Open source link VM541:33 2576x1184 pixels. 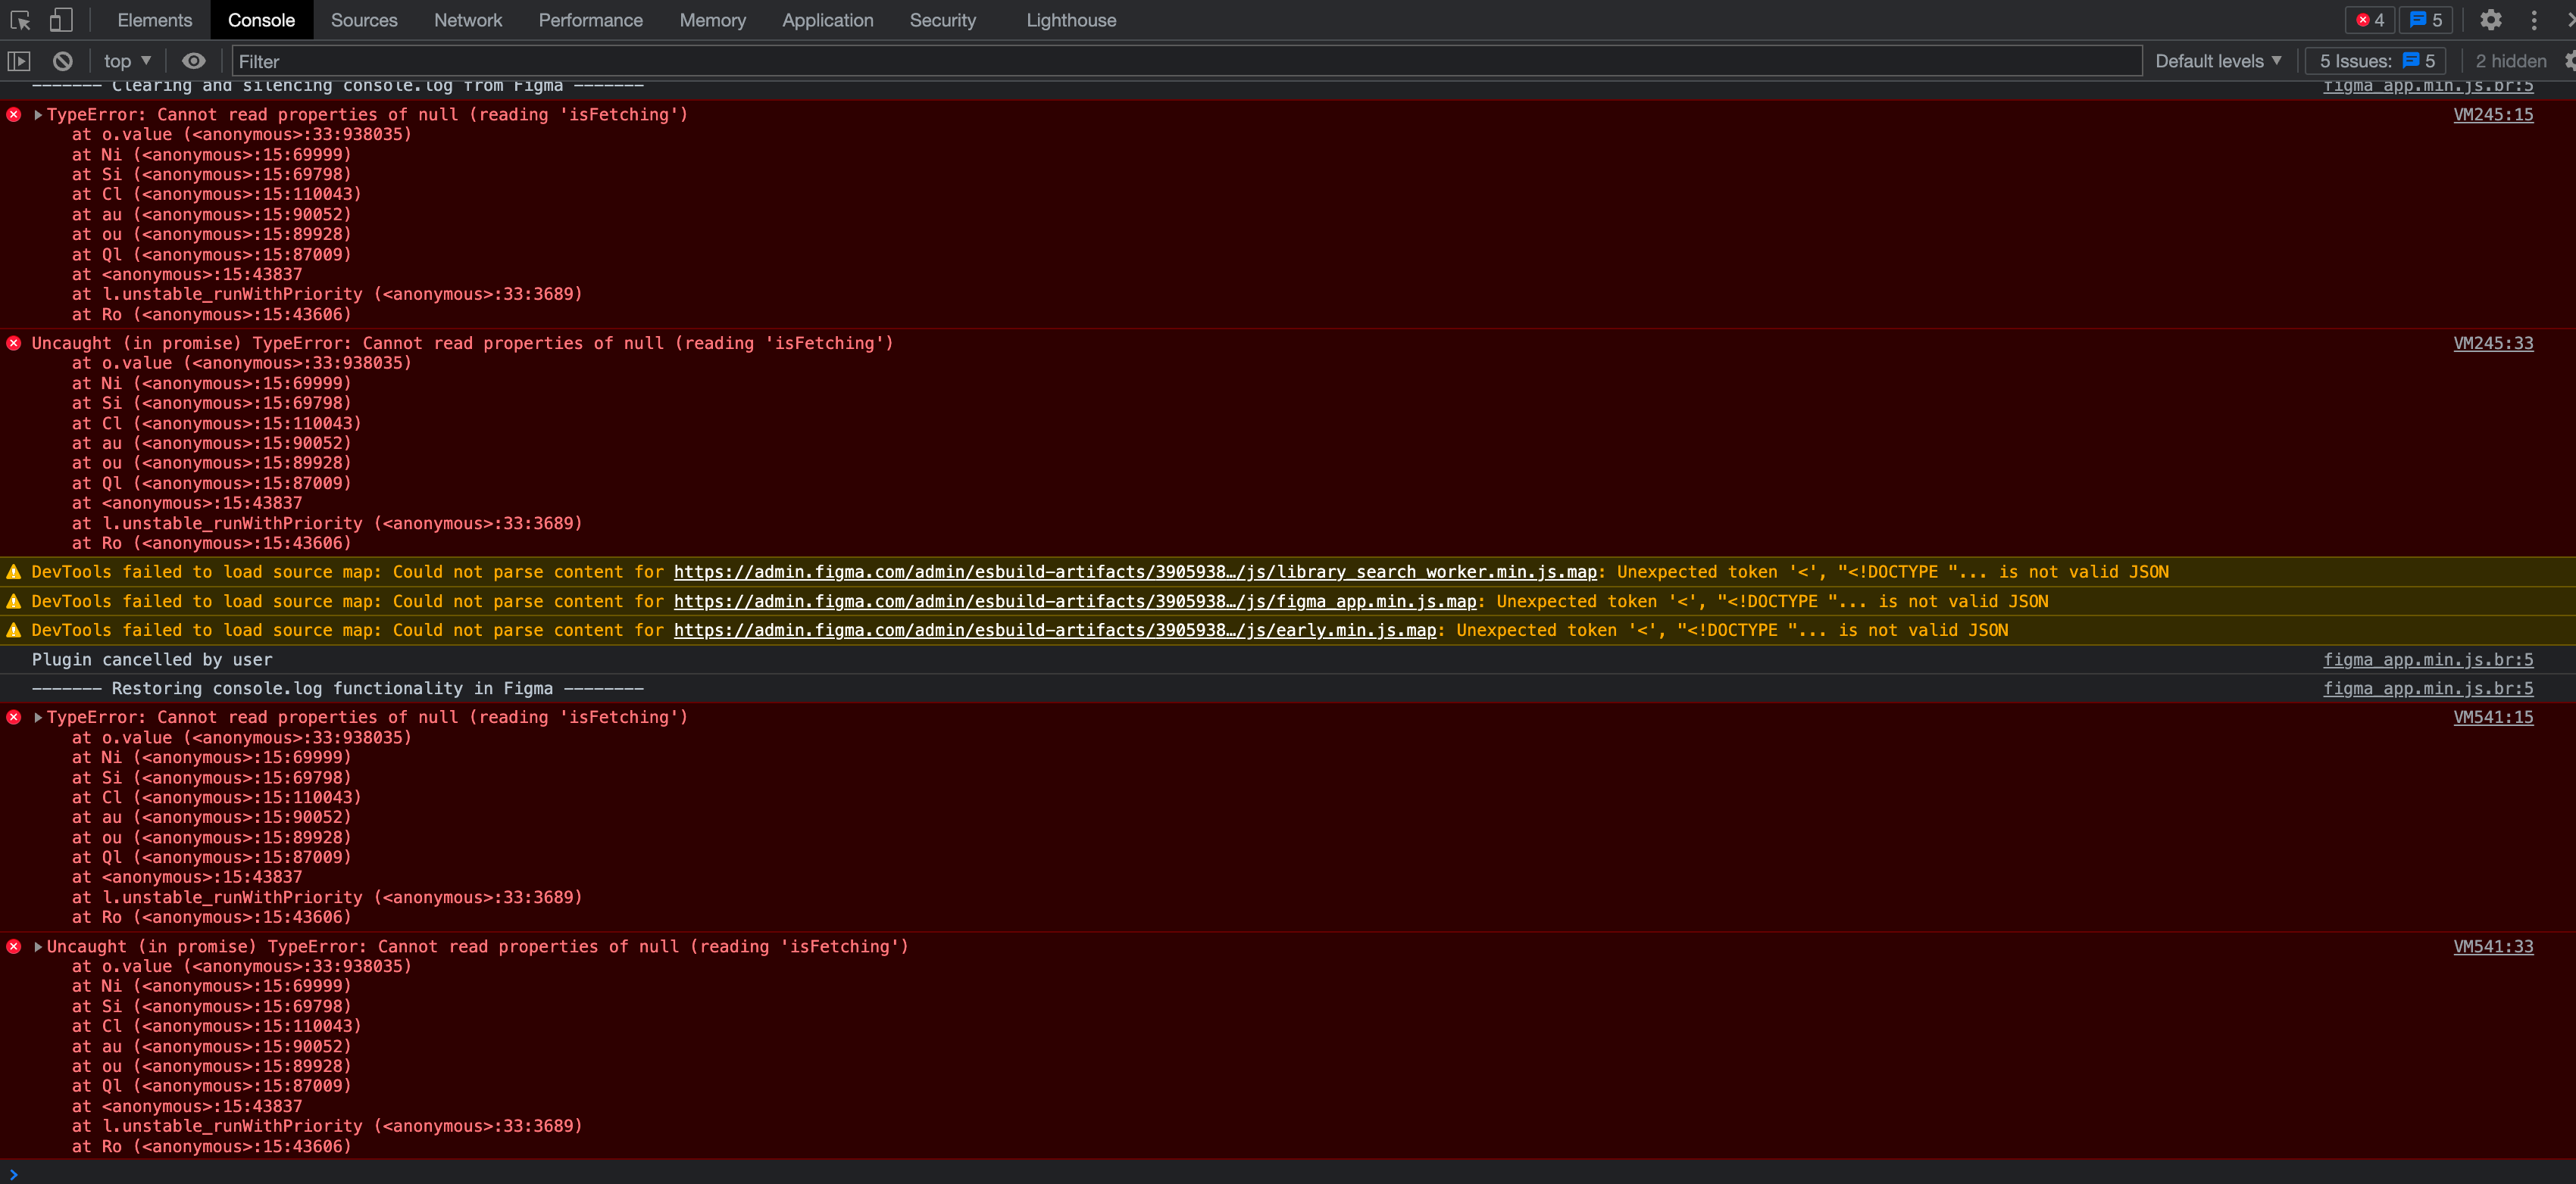pos(2493,946)
